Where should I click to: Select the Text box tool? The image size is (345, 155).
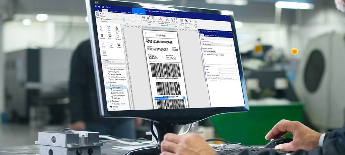(x=109, y=29)
